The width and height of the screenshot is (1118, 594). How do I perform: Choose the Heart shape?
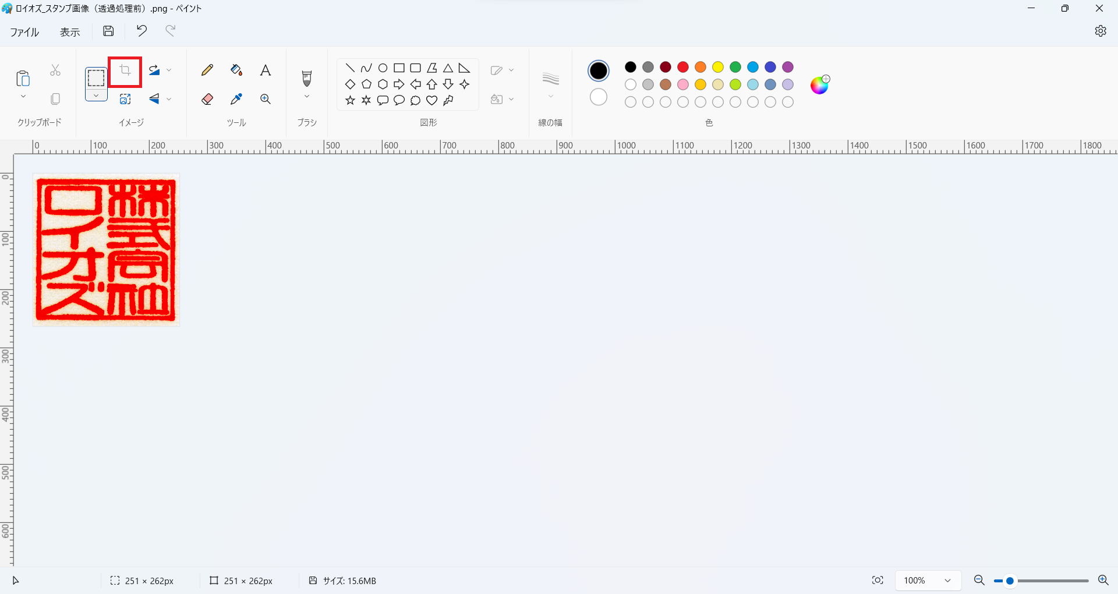(x=431, y=100)
